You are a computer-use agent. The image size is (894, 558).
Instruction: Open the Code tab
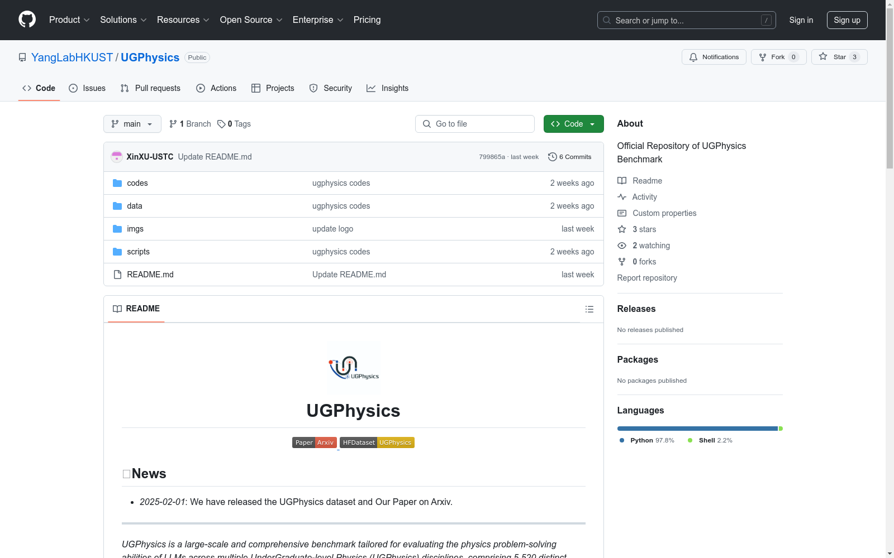(39, 88)
